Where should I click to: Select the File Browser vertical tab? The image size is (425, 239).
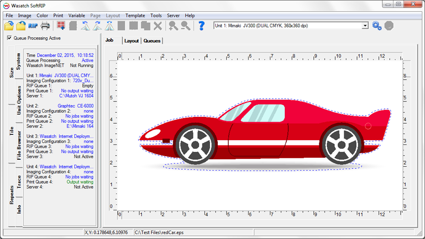[19, 146]
